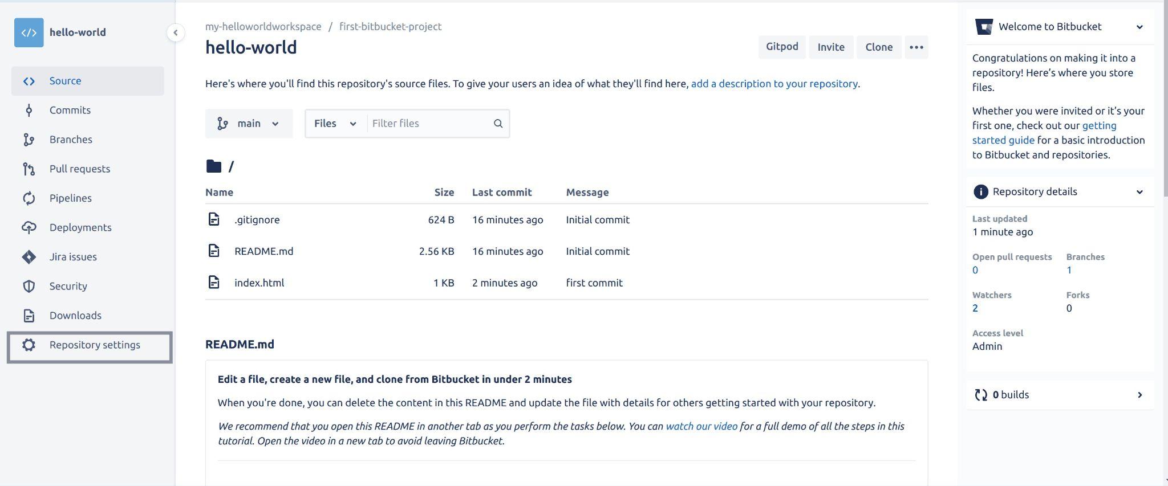Expand the 0 builds panel
Image resolution: width=1168 pixels, height=486 pixels.
[1139, 395]
